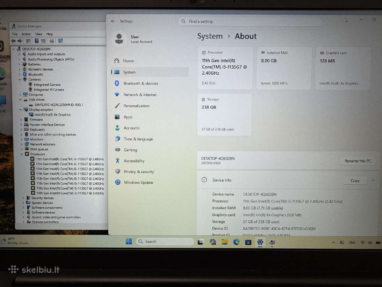Collapse the Display adapters node
382x287 pixels.
pyautogui.click(x=21, y=110)
